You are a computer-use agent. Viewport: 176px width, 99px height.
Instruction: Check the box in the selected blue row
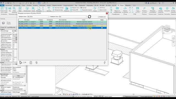point(102,28)
